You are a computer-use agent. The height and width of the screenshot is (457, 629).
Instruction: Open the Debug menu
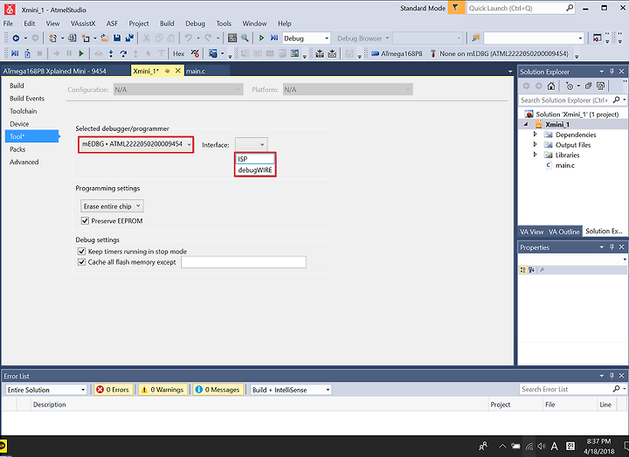click(x=195, y=24)
